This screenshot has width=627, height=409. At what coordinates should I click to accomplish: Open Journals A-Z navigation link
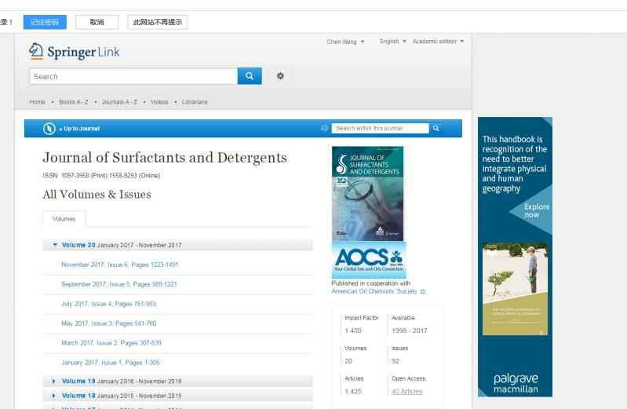pyautogui.click(x=119, y=102)
